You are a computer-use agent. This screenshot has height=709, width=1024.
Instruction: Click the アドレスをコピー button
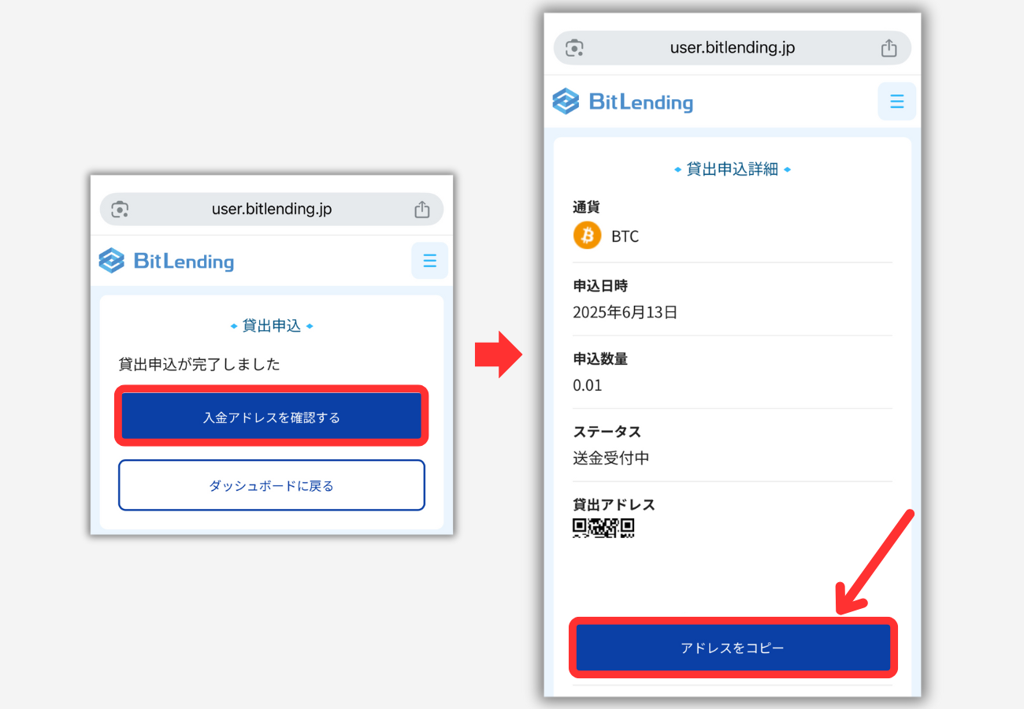pyautogui.click(x=733, y=648)
